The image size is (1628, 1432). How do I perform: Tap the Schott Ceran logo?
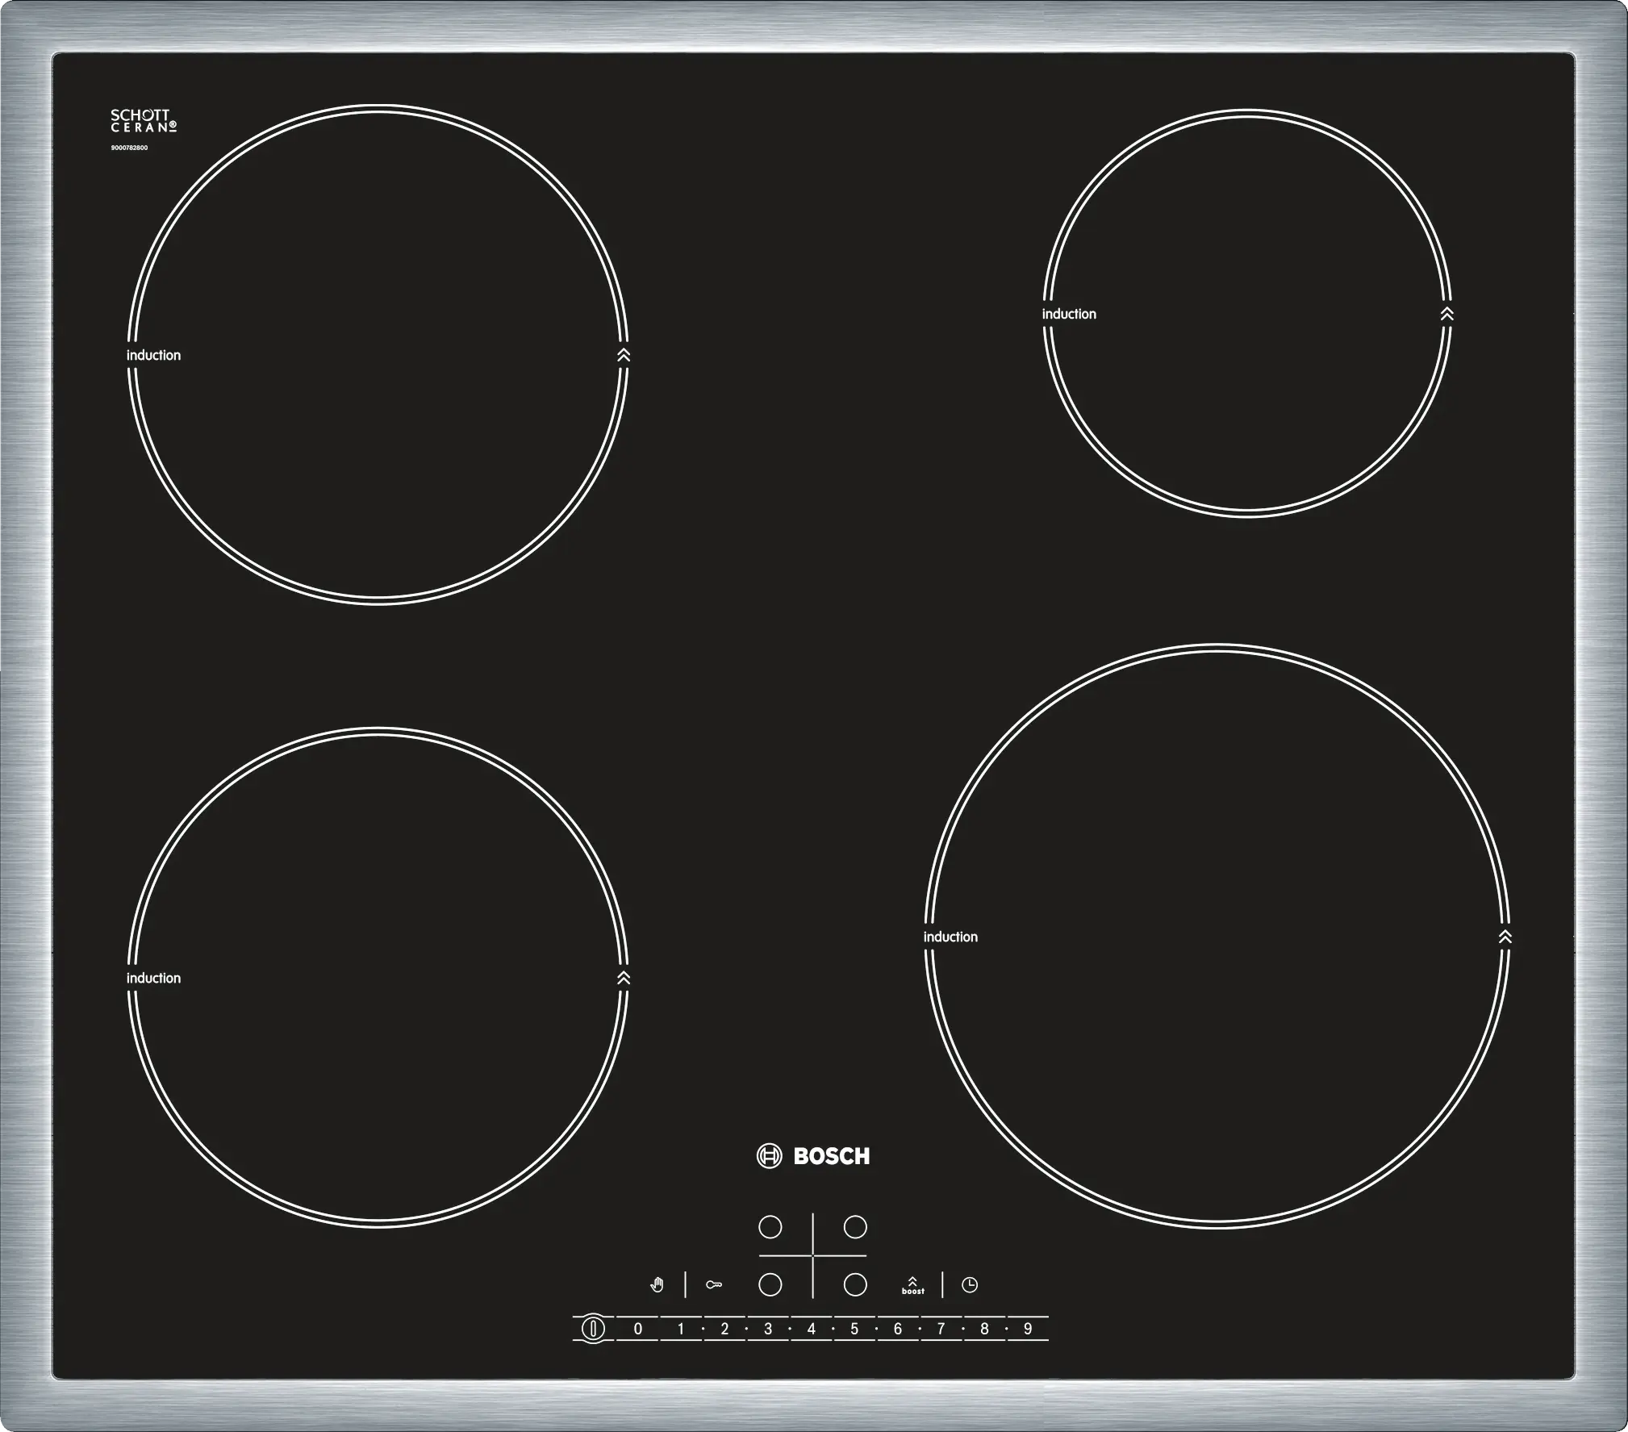point(144,121)
